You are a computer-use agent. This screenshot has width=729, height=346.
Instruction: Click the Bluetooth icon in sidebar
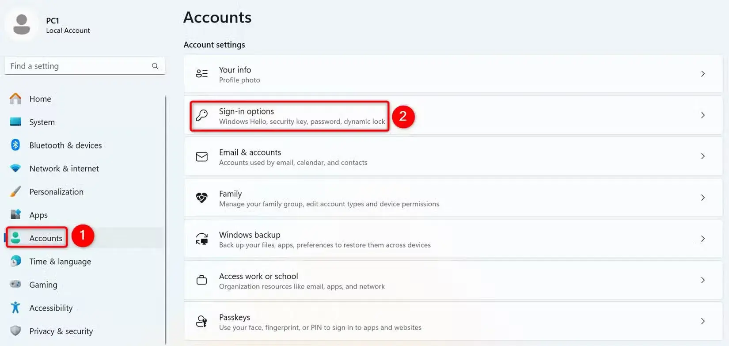[15, 145]
